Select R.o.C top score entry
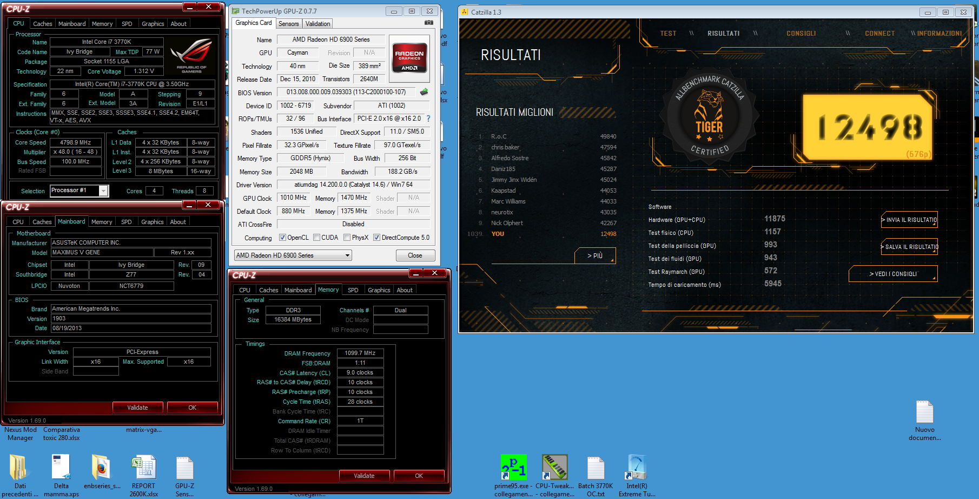Image resolution: width=979 pixels, height=499 pixels. click(x=547, y=136)
